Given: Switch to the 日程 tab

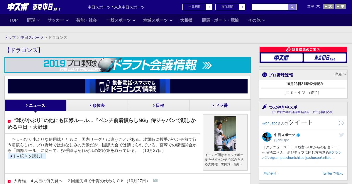Looking at the screenshot, I should [158, 105].
